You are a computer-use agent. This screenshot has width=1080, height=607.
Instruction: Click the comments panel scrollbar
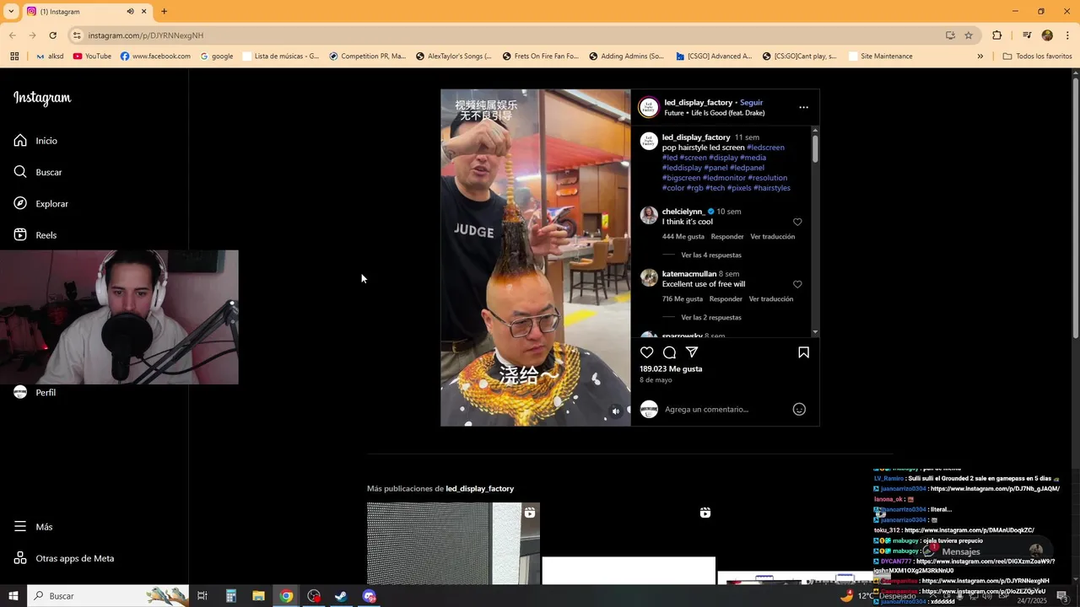[x=815, y=148]
